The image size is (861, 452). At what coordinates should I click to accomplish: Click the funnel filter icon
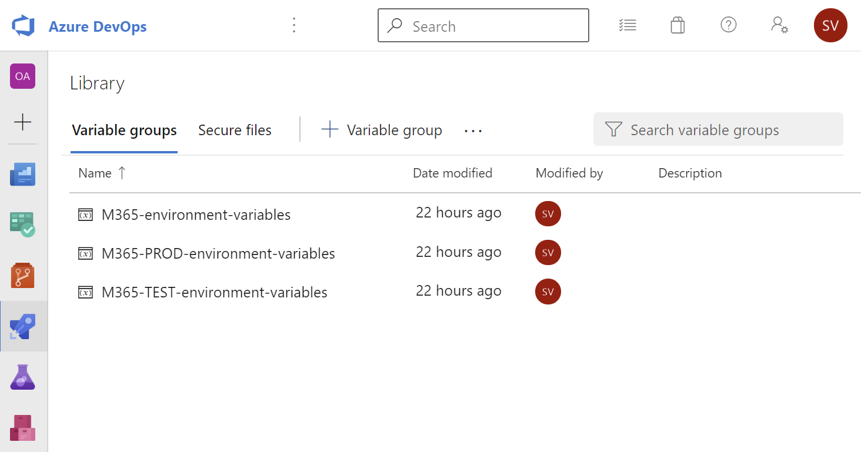tap(613, 129)
